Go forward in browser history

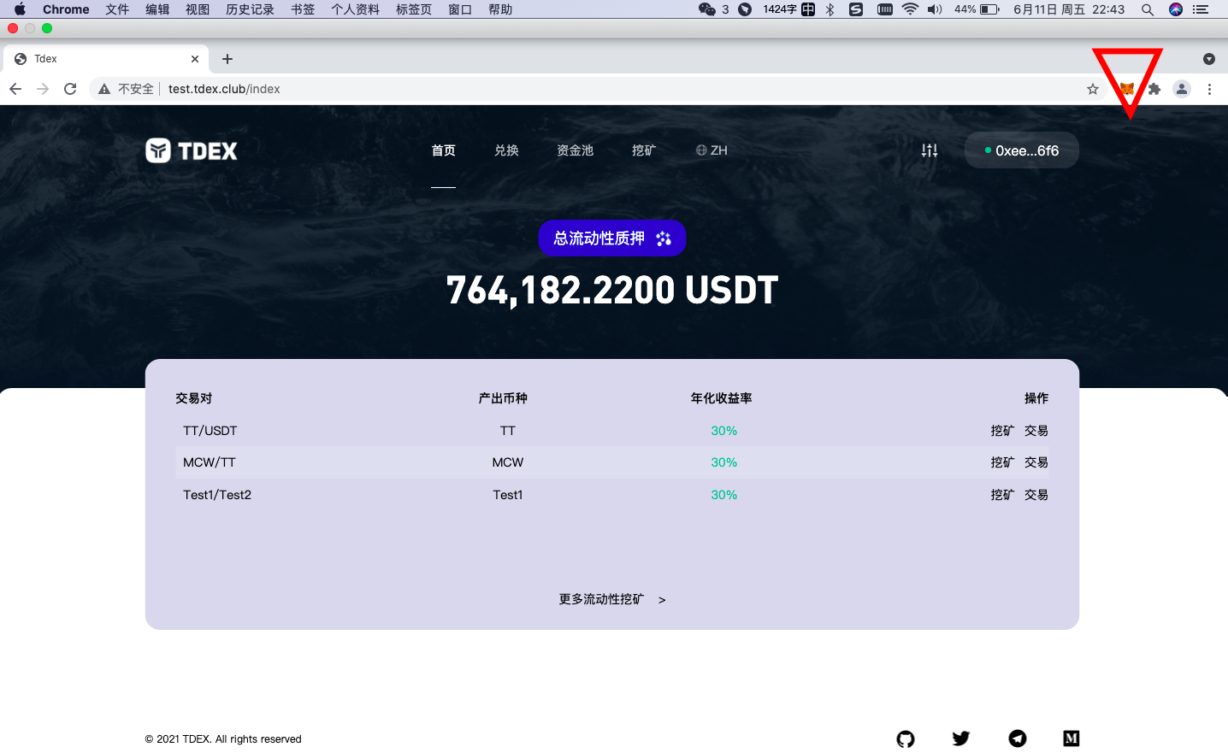[x=43, y=89]
